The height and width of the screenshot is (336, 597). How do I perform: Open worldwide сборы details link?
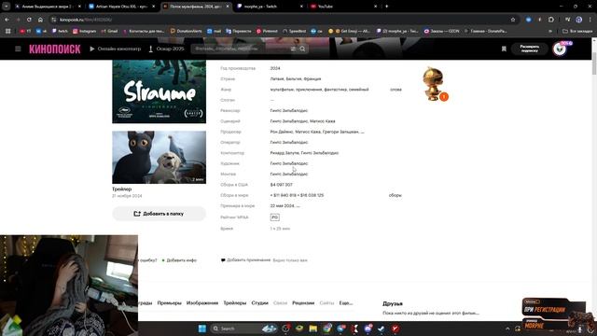coord(396,195)
